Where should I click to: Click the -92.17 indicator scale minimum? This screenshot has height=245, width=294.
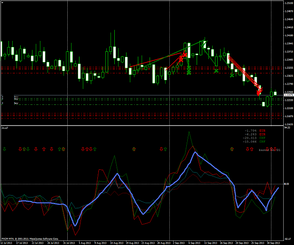click(287, 239)
